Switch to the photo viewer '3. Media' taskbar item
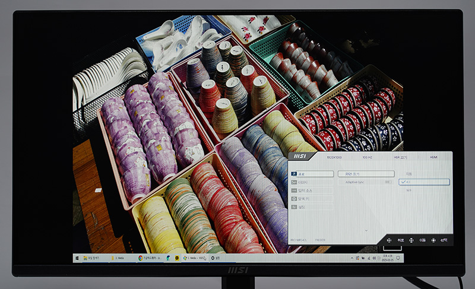Viewport: 475px width, 289px height. pyautogui.click(x=195, y=258)
